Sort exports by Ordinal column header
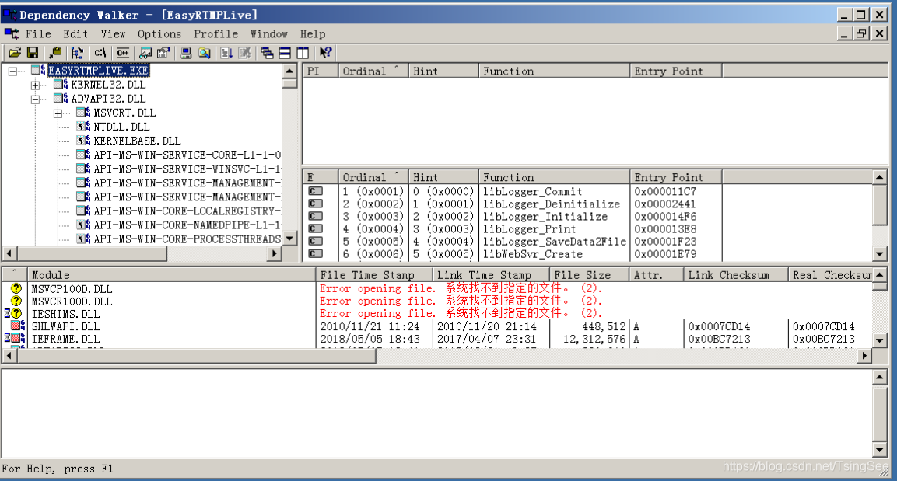Viewport: 897px width, 481px height. click(372, 177)
